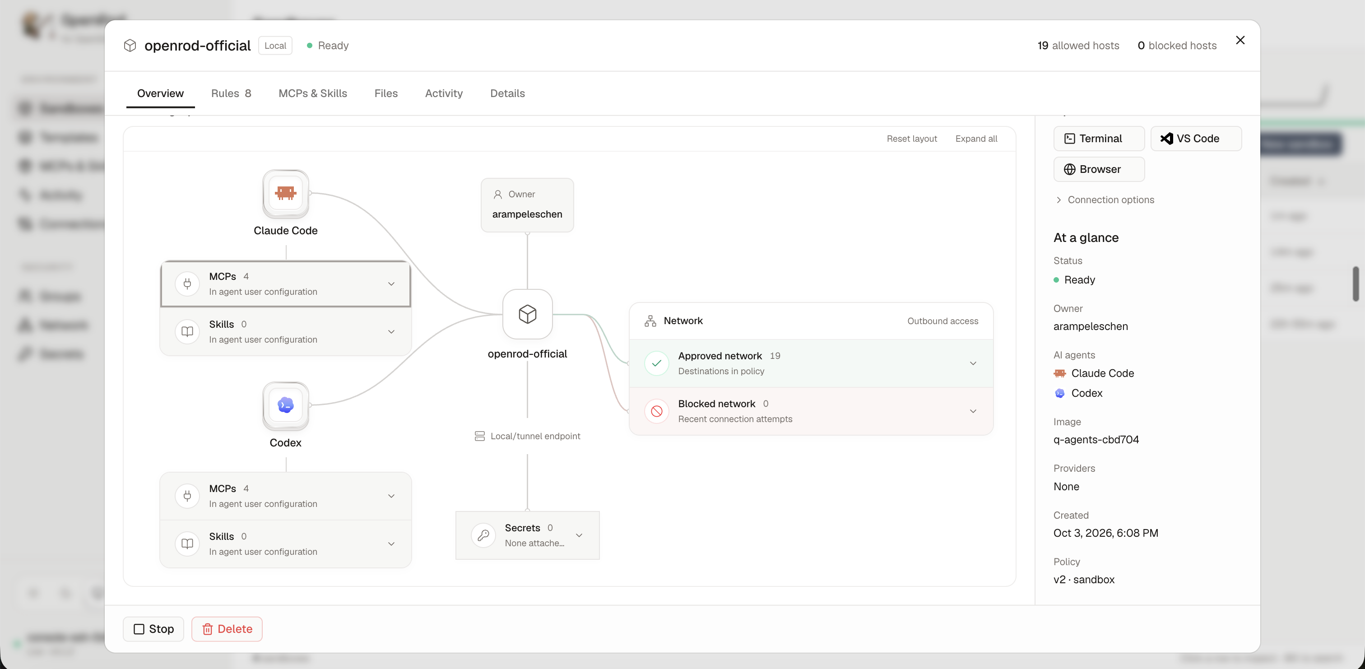The height and width of the screenshot is (669, 1365).
Task: Click the Owner arampeleschen node
Action: click(x=527, y=205)
